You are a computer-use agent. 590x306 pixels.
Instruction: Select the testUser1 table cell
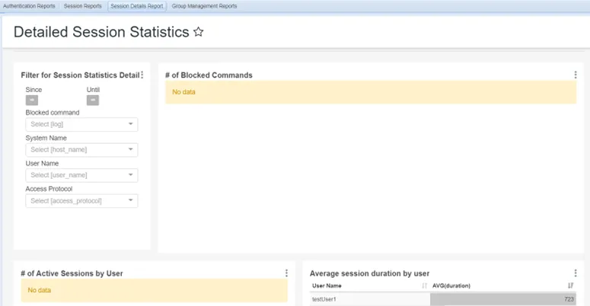click(370, 299)
